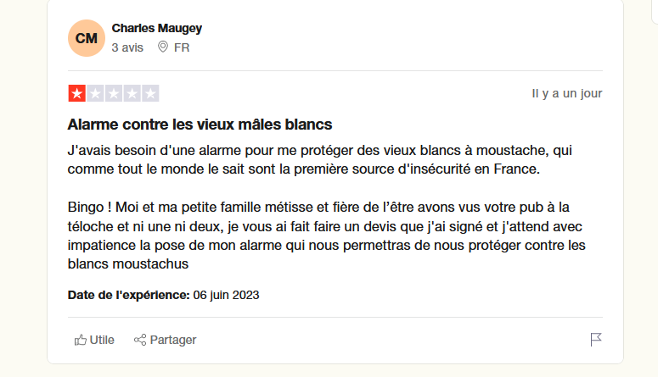Report the review with the flag icon
Screen dimensions: 658x377
(x=596, y=339)
